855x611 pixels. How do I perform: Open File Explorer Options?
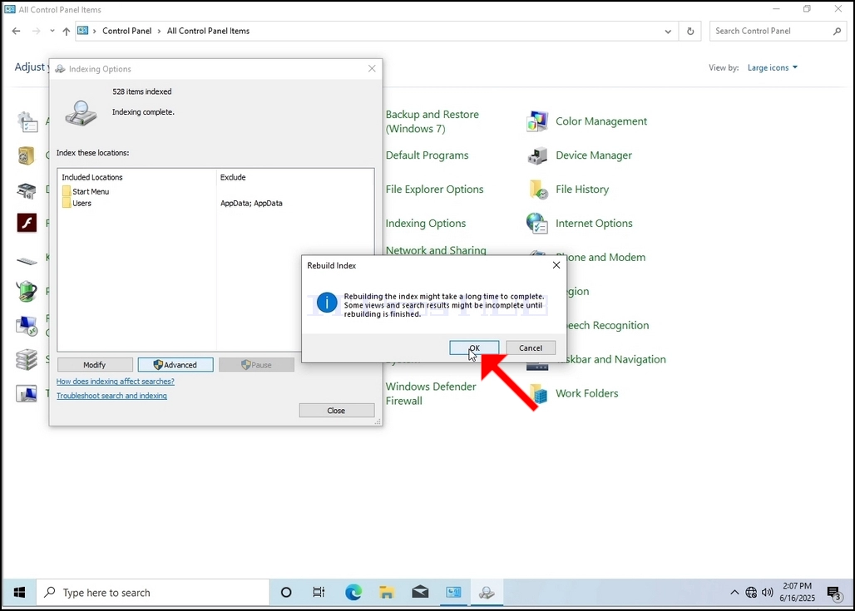coord(435,190)
